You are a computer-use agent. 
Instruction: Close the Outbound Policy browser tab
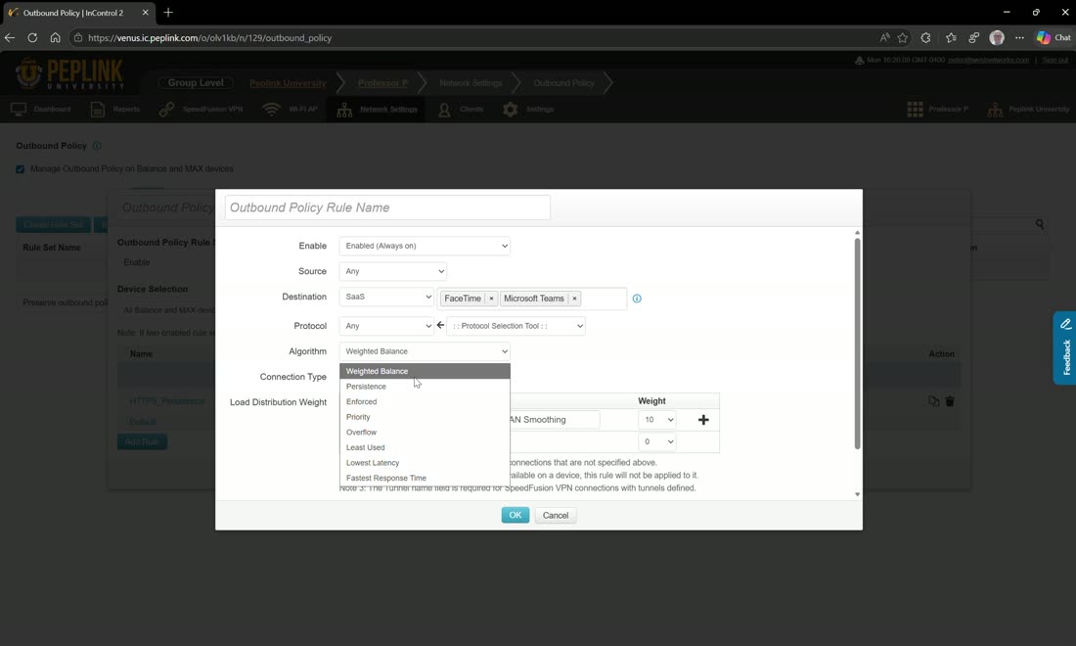(145, 13)
